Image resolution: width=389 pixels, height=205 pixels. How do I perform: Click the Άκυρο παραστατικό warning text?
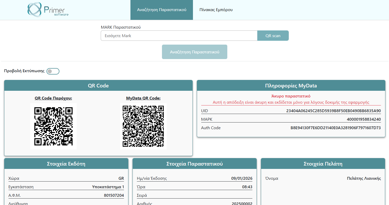pos(291,96)
